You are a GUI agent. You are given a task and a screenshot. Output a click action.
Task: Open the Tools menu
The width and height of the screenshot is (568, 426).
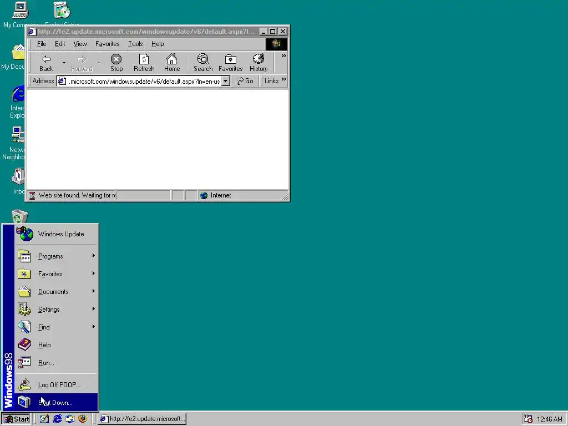(135, 44)
